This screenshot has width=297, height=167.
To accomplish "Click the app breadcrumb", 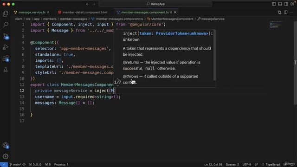I will 37,19.
